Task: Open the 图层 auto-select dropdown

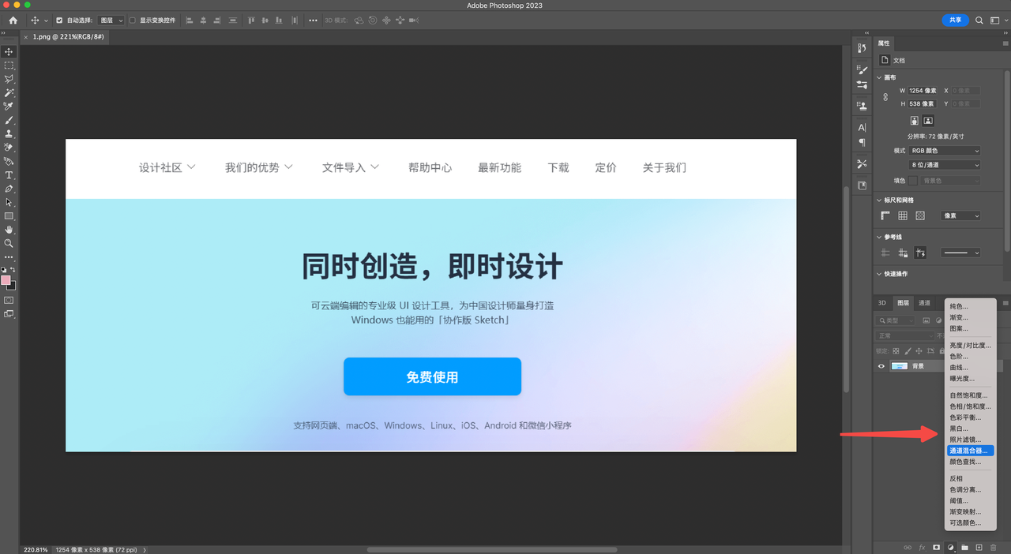Action: [111, 21]
